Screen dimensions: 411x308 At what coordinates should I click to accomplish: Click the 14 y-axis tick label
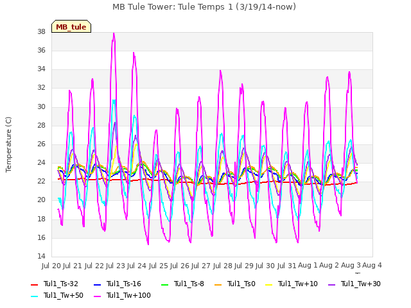(x=41, y=256)
